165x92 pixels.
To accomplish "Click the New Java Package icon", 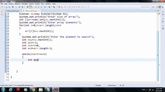I will click(x=19, y=7).
